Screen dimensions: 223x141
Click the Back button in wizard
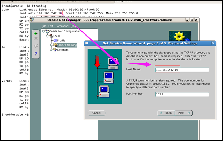point(166,113)
